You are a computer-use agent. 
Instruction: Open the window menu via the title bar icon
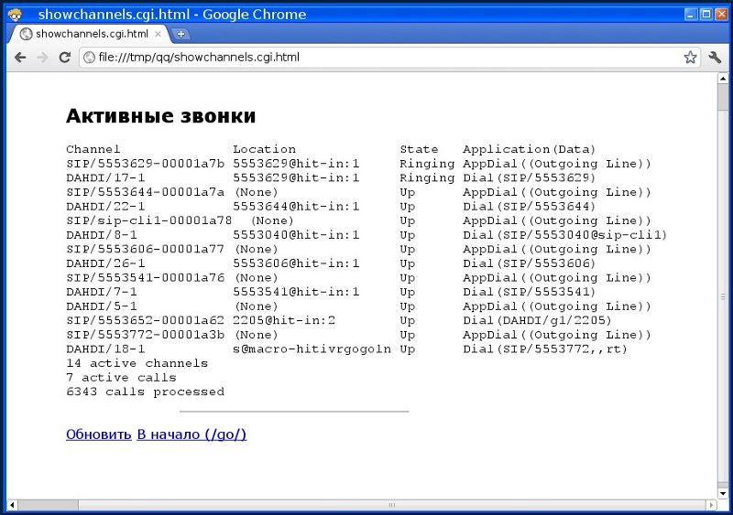(x=14, y=14)
